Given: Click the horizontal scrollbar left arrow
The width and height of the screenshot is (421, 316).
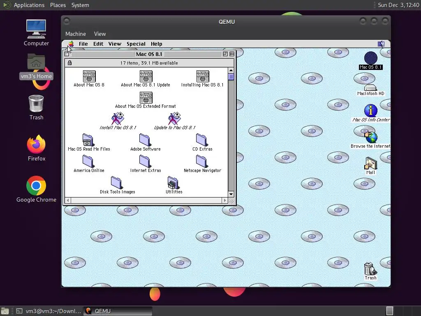Looking at the screenshot, I should pyautogui.click(x=68, y=200).
